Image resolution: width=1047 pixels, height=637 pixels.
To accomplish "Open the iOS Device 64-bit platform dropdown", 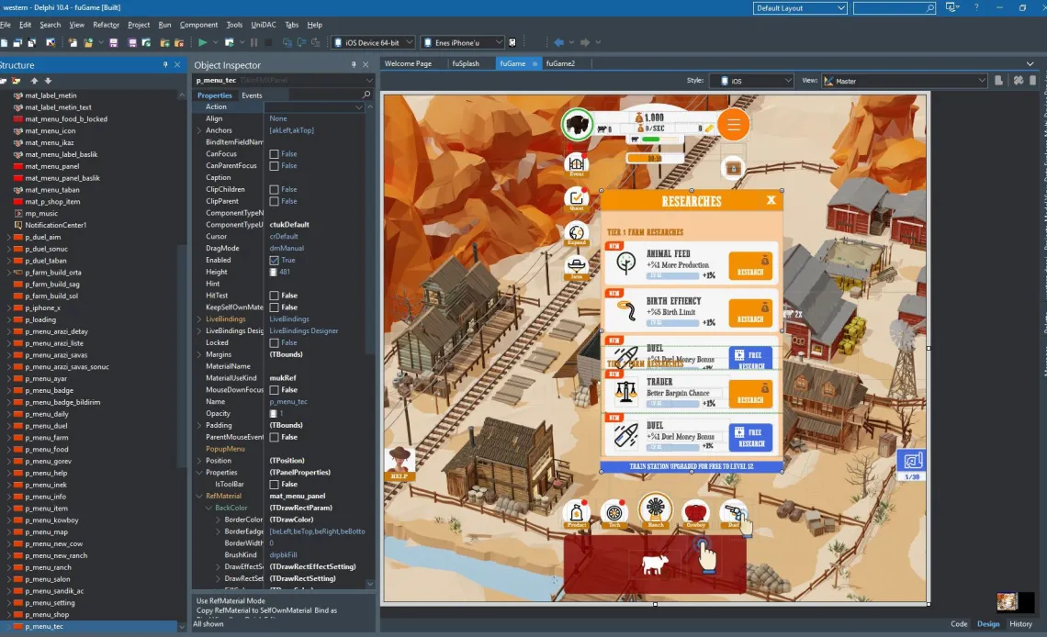I will point(373,43).
